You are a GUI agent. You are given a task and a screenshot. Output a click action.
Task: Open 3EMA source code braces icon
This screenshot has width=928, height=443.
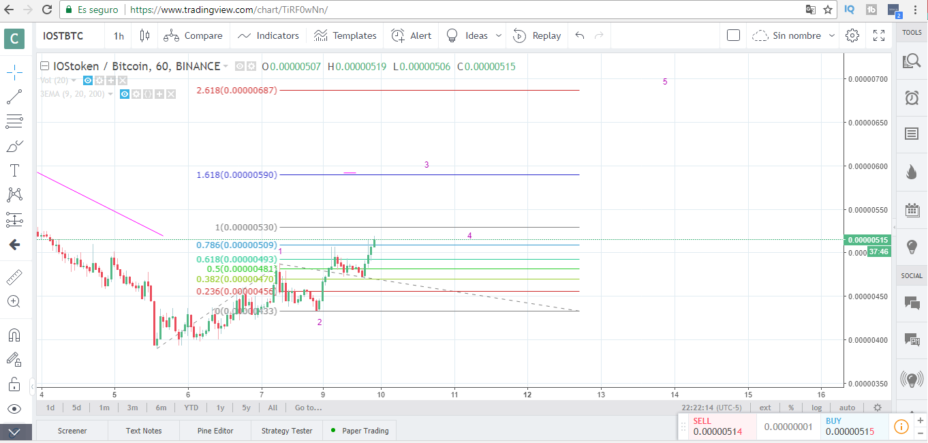(x=148, y=94)
